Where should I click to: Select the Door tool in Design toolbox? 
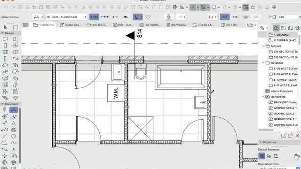pos(5,46)
